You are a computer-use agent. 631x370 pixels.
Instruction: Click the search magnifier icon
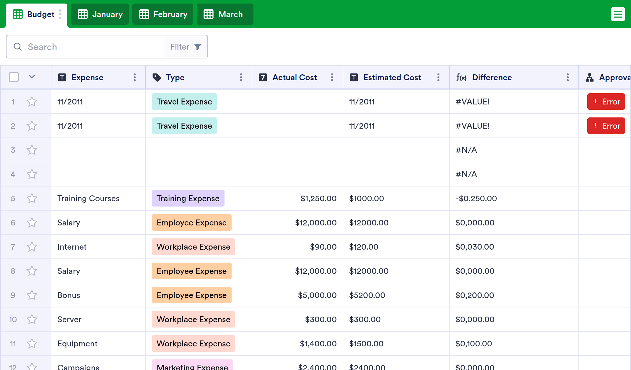coord(18,47)
